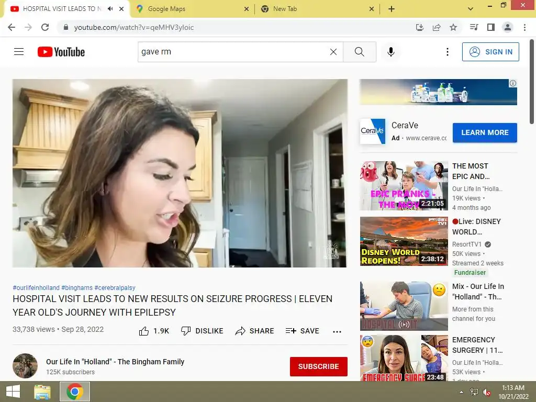This screenshot has height=402, width=536.
Task: Open the Chrome profile avatar
Action: (508, 27)
